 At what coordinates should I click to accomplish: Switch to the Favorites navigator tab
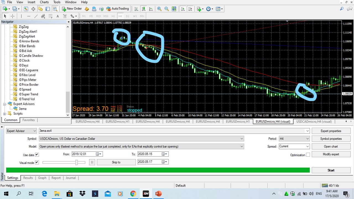tap(28, 120)
